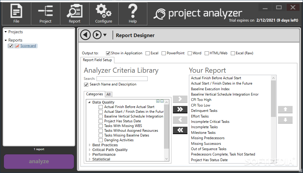This screenshot has height=173, width=303.
Task: Click the purple analyze button
Action: click(x=39, y=161)
